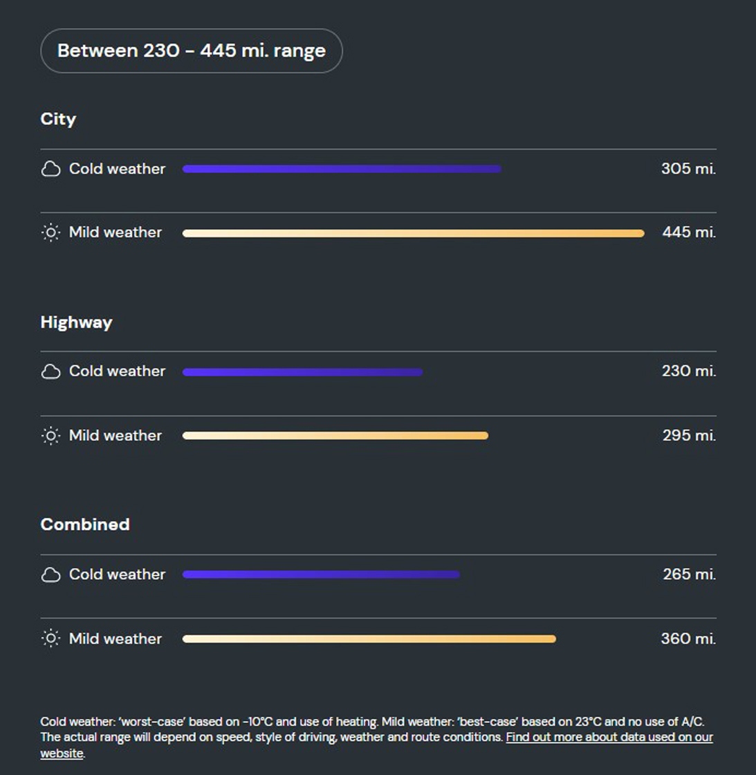The height and width of the screenshot is (775, 756).
Task: Click the cloud icon under Highway section
Action: point(50,371)
